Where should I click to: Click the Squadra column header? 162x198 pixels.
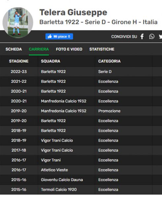(50, 61)
